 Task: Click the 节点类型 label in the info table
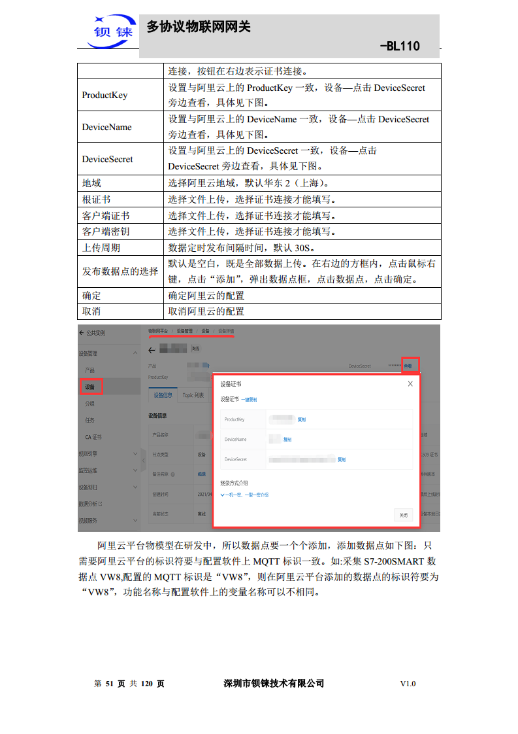(160, 455)
